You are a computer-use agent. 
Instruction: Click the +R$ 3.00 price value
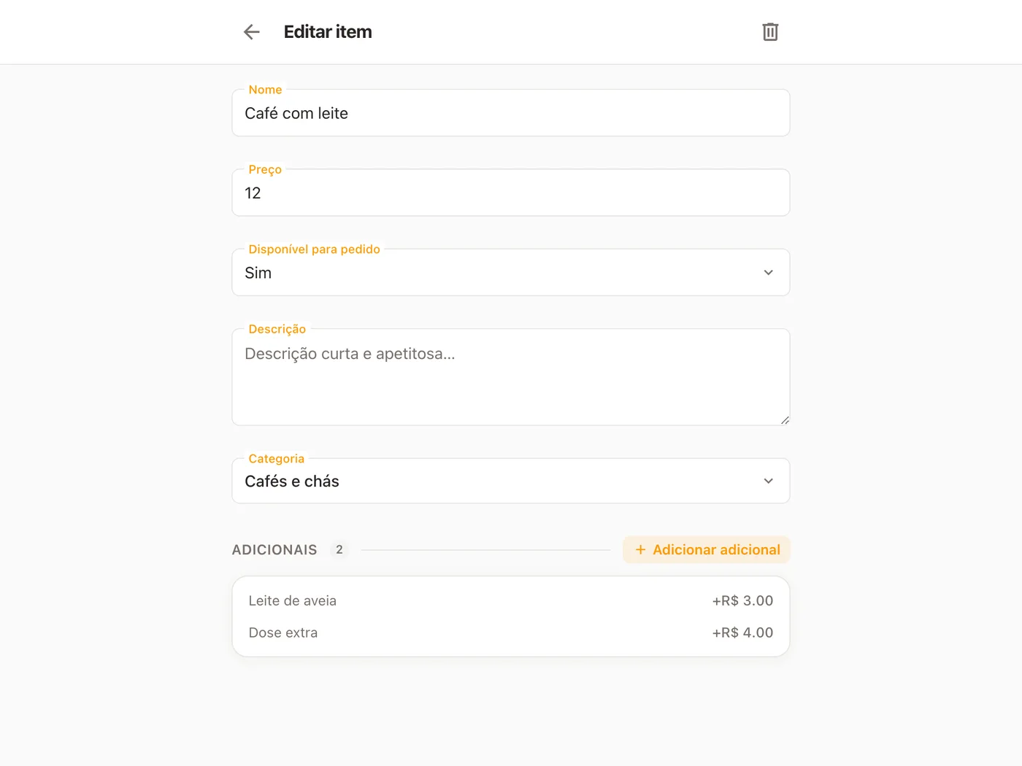pyautogui.click(x=742, y=601)
